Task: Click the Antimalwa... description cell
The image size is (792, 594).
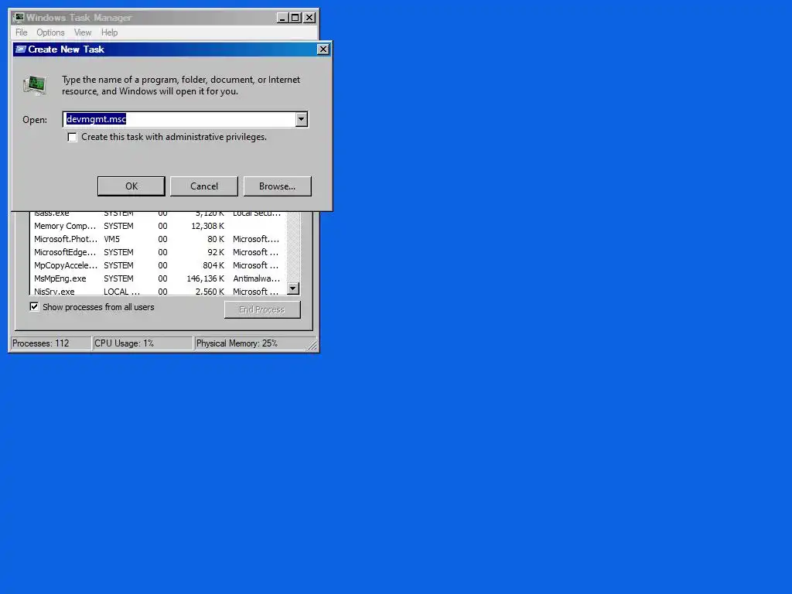Action: coord(257,278)
